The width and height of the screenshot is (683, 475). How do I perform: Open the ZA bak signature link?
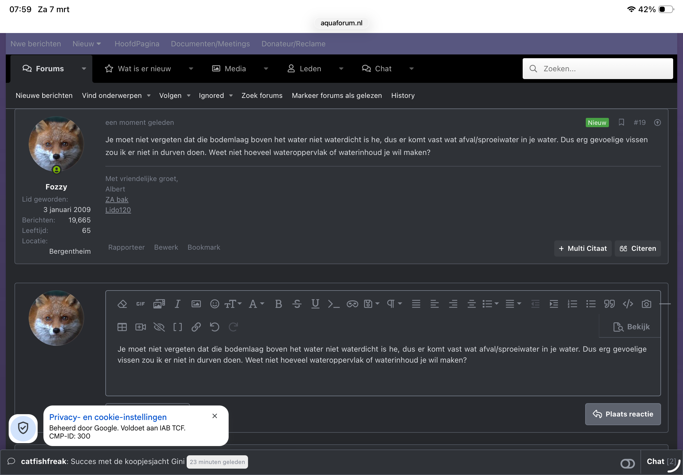point(117,199)
